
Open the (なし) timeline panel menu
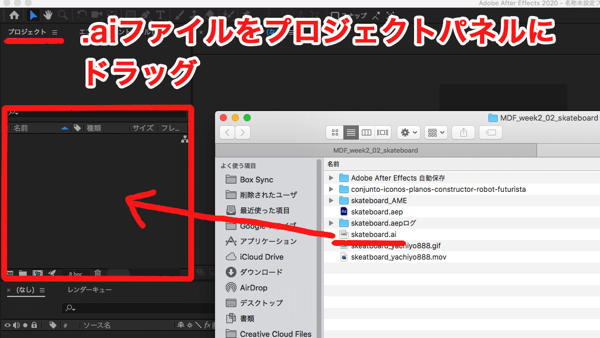[x=42, y=290]
